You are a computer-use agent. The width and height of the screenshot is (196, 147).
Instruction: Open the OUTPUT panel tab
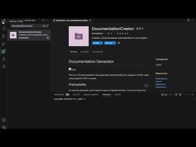click(x=76, y=95)
